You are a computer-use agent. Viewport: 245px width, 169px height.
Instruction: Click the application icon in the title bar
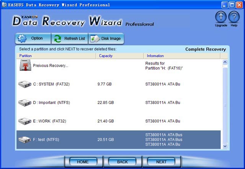tap(4, 5)
